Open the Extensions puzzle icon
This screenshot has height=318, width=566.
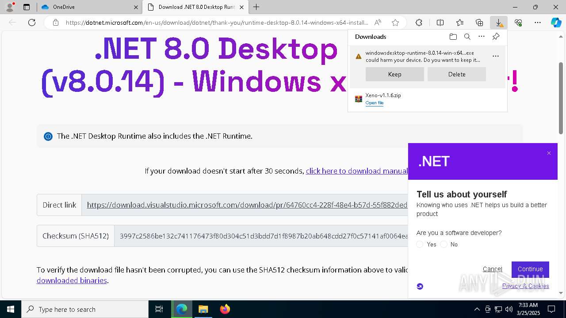tap(419, 23)
